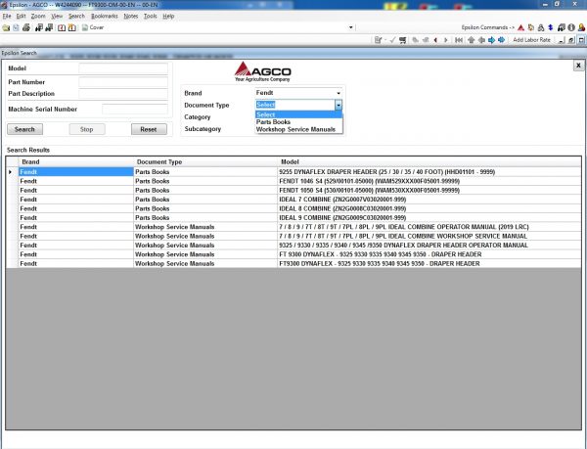Viewport: 587px width, 449px height.
Task: Click the blue right arrow navigation icon
Action: click(491, 40)
